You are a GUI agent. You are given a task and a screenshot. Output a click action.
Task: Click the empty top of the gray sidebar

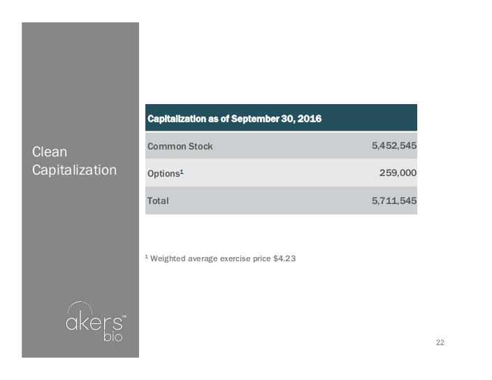pyautogui.click(x=80, y=63)
